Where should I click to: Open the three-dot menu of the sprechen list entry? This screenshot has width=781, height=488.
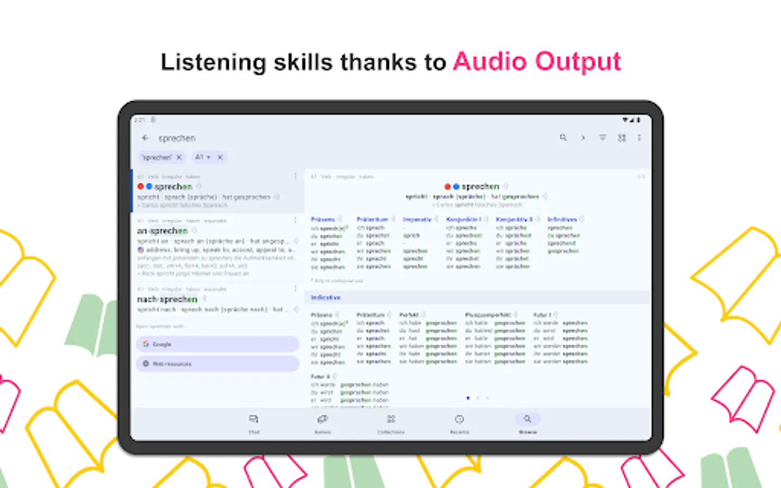(x=295, y=176)
